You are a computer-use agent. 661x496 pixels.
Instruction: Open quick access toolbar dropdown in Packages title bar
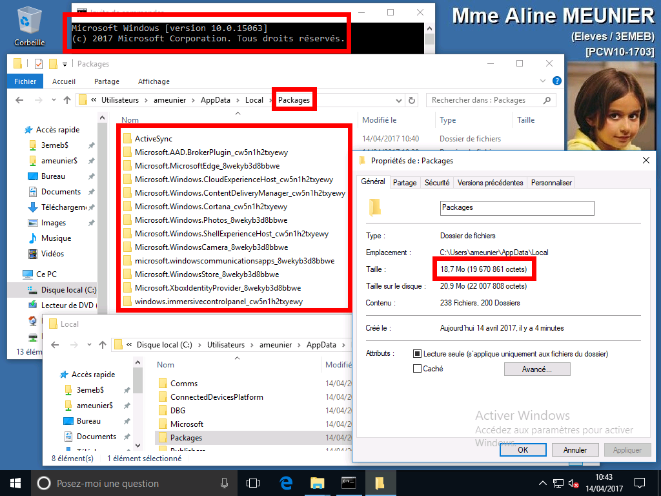(x=65, y=64)
